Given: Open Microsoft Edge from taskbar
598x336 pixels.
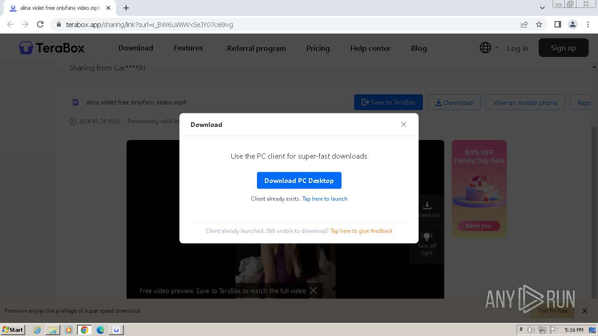Looking at the screenshot, I should pos(100,330).
